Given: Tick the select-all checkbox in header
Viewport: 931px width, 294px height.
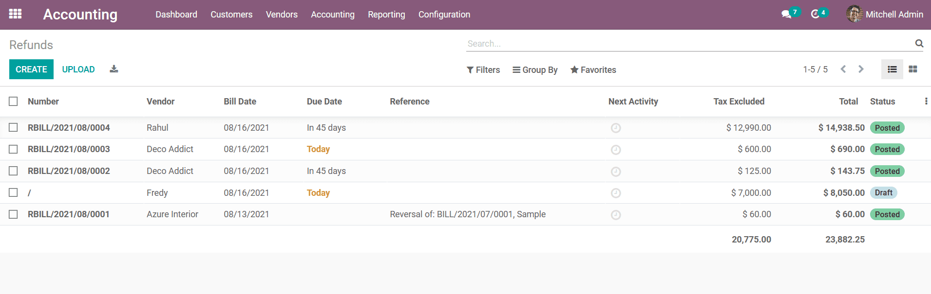Looking at the screenshot, I should click(x=13, y=102).
